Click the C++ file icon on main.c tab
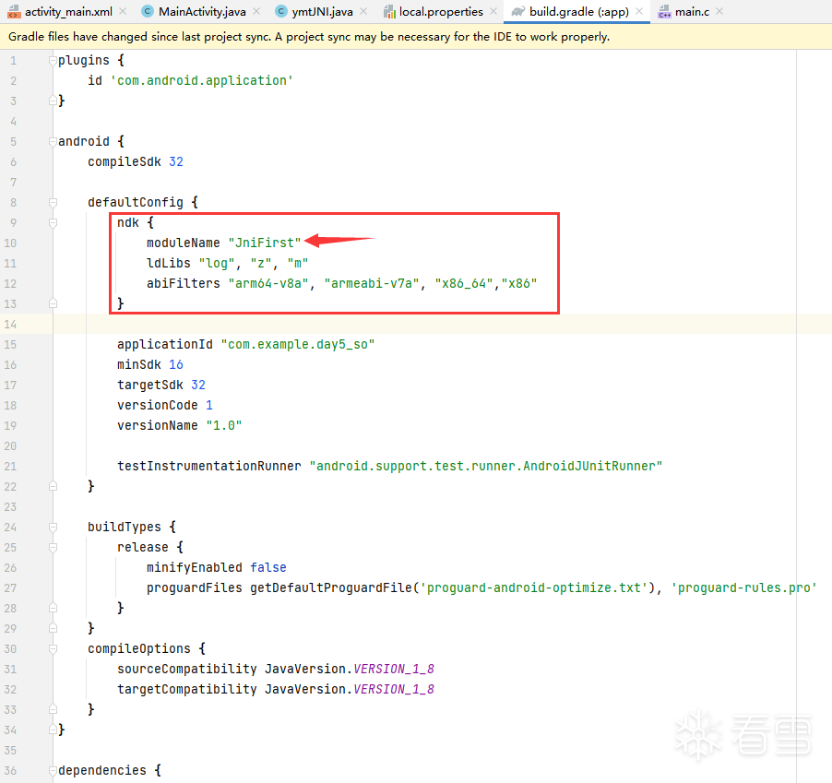Screen dimensions: 832x783 [x=664, y=12]
